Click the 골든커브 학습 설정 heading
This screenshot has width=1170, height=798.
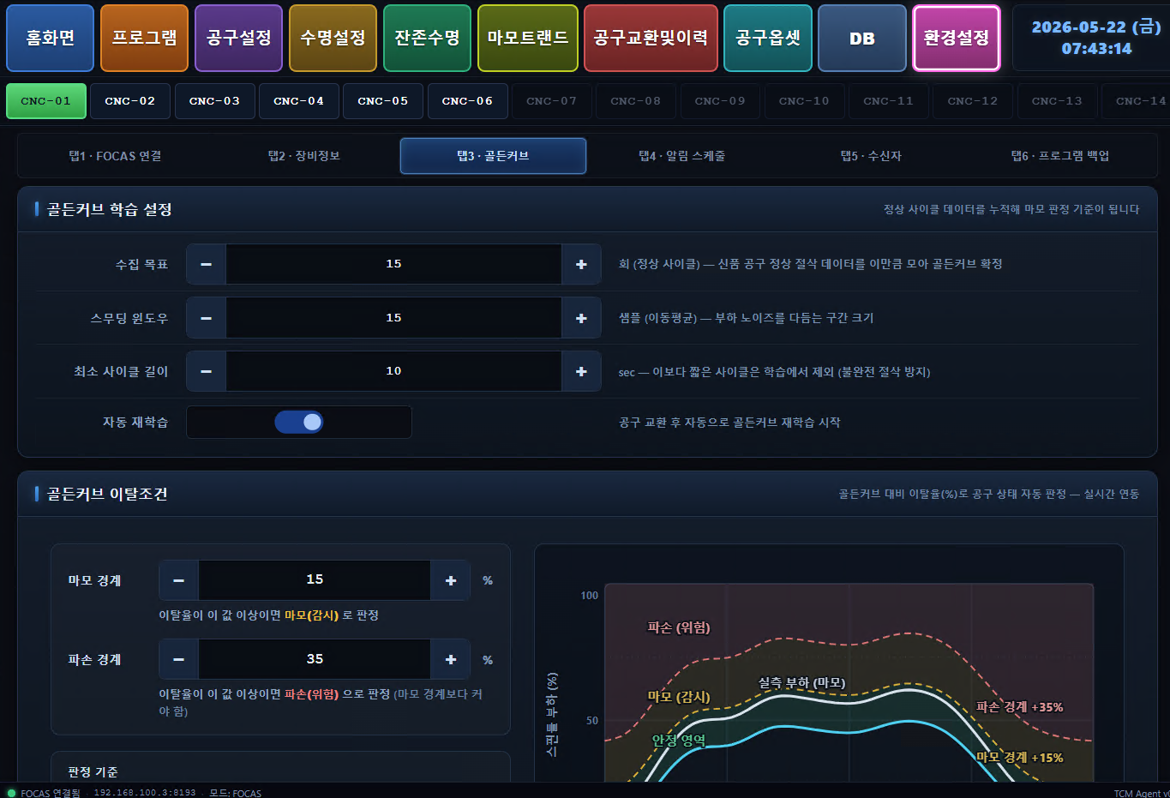pyautogui.click(x=109, y=209)
